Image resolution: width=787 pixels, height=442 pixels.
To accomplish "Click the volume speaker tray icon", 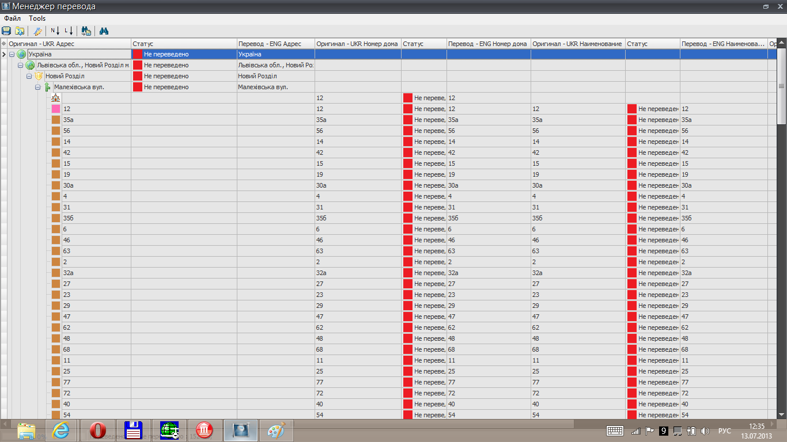I will click(x=705, y=430).
